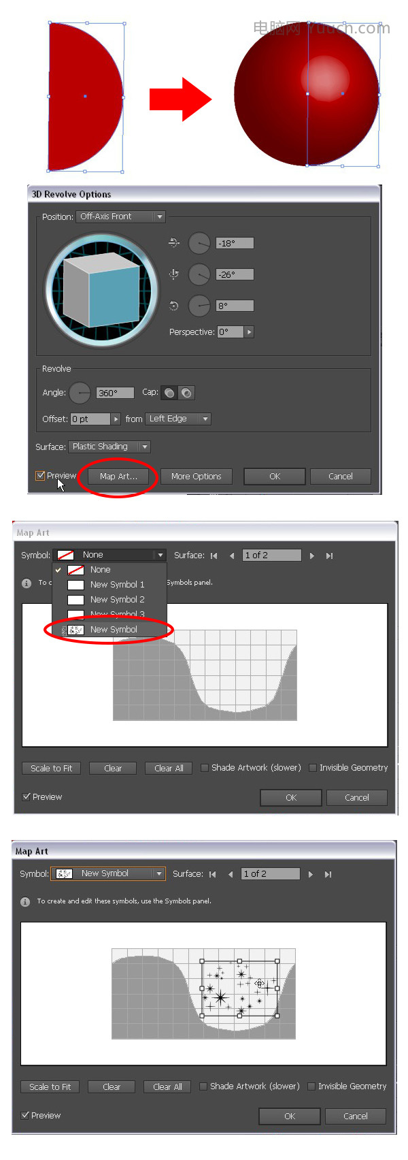Click the Y rotation dial next to -26°

[x=199, y=274]
